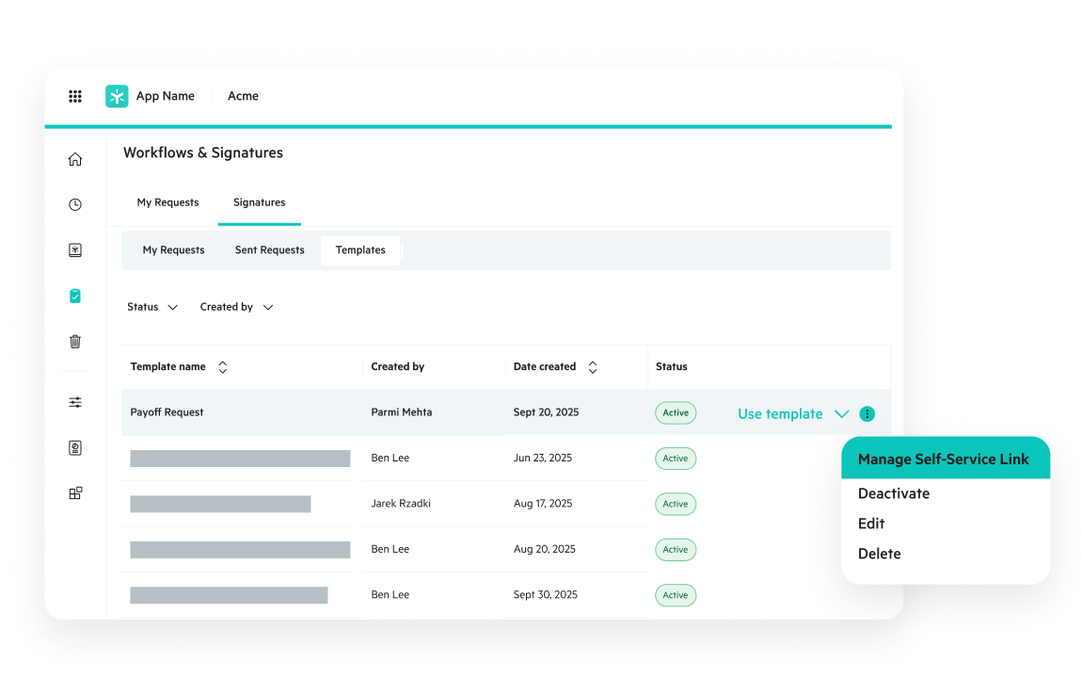Click the App Name title text
Screen dimensions: 1082x678
(x=165, y=96)
